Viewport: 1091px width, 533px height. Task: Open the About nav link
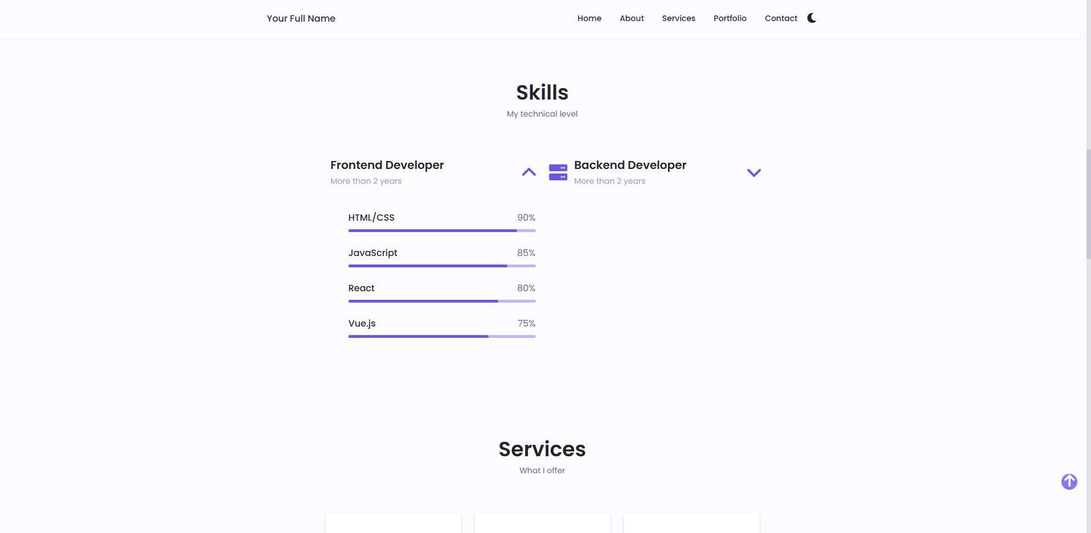click(x=631, y=18)
